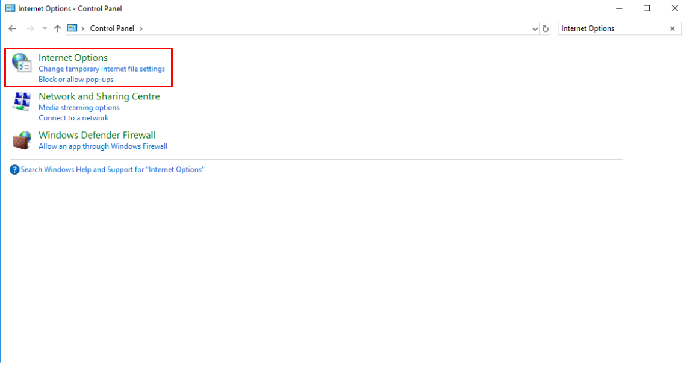Click Connect to a network
The width and height of the screenshot is (684, 365).
coord(73,118)
